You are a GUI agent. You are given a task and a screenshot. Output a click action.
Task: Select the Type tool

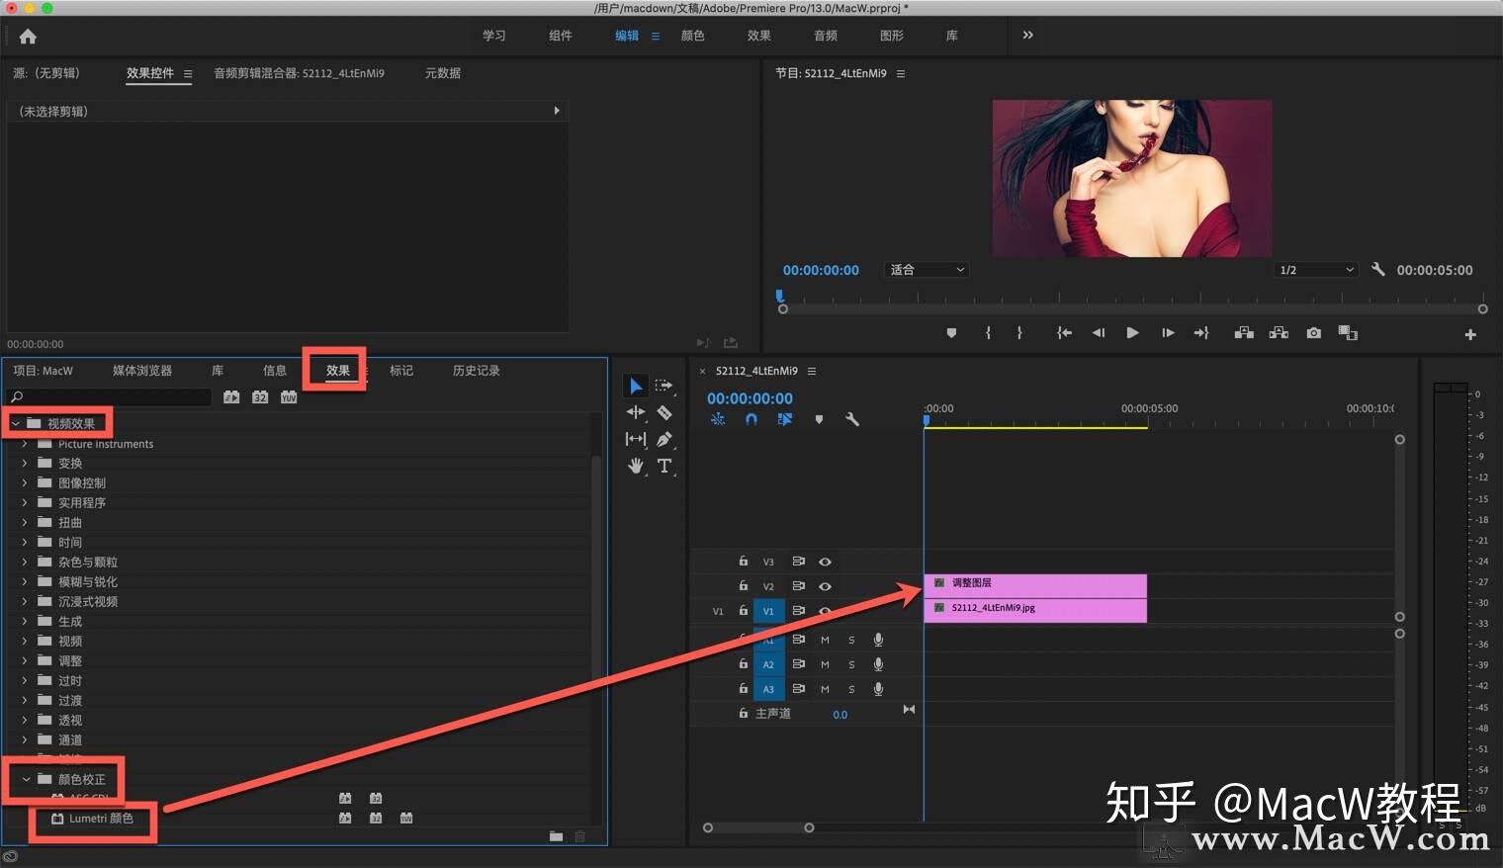(x=663, y=466)
